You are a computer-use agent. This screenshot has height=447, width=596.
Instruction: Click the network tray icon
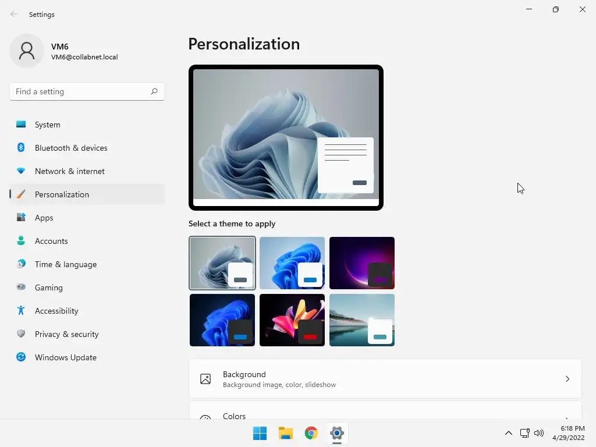tap(525, 433)
